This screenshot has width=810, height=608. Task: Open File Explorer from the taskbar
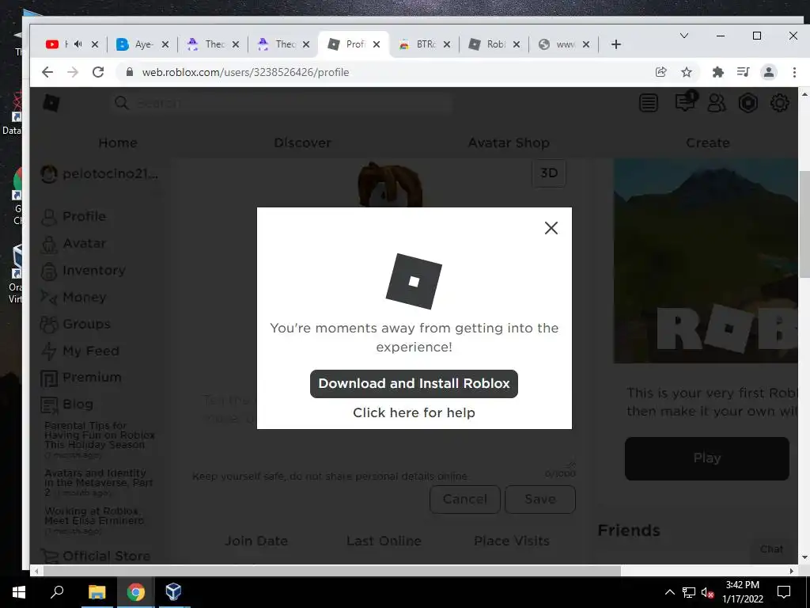[97, 592]
